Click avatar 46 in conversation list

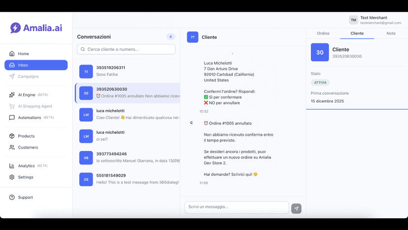86,158
